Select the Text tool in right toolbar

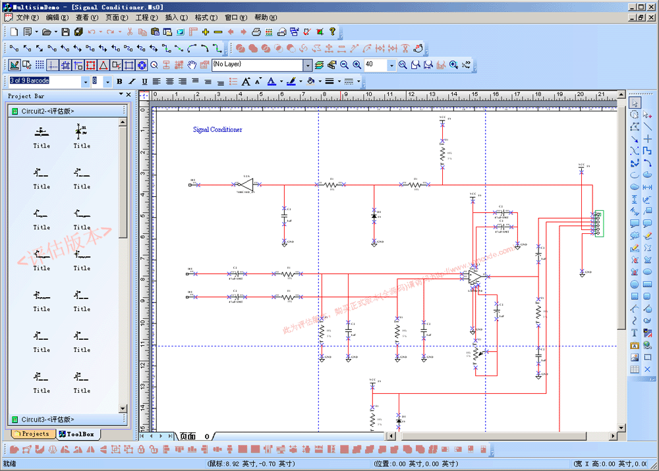(635, 333)
